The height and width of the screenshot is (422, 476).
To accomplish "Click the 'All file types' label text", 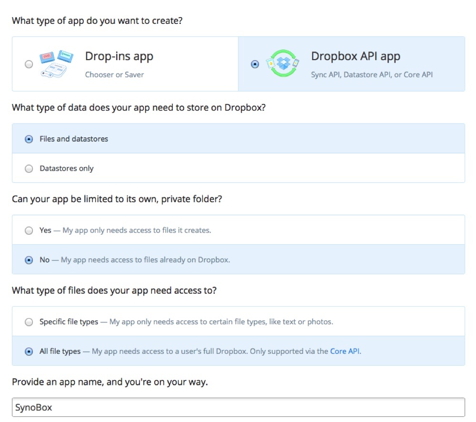I will pos(60,351).
